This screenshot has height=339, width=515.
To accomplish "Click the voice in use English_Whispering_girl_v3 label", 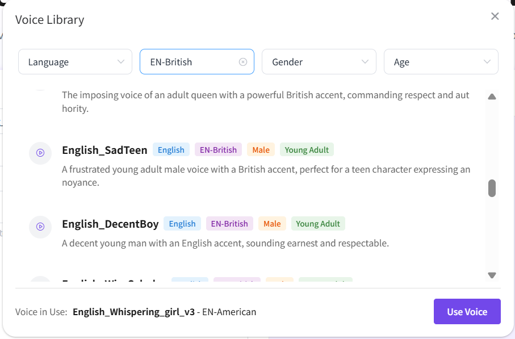I will point(133,312).
